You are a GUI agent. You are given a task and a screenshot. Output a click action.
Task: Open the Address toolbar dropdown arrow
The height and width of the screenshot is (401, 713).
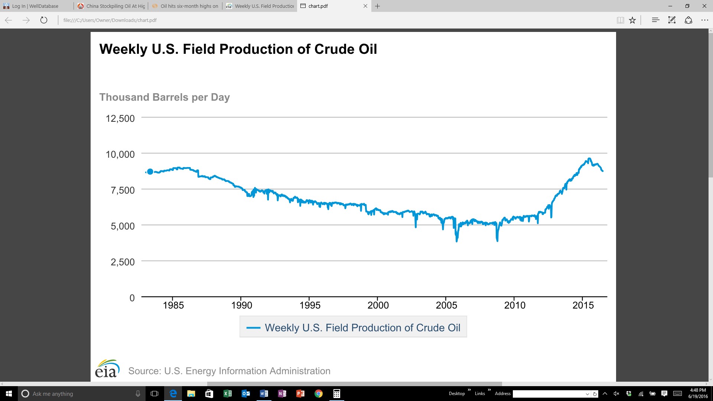[x=587, y=394]
